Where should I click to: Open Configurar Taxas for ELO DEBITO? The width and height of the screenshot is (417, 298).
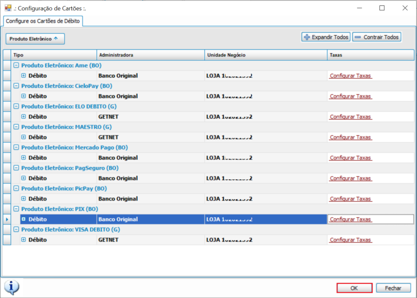click(350, 117)
